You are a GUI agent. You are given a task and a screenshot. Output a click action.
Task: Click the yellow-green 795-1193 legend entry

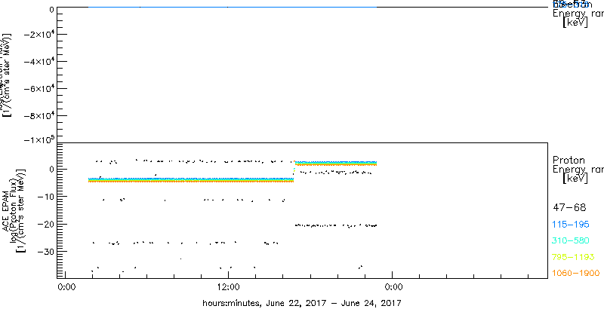coord(574,257)
